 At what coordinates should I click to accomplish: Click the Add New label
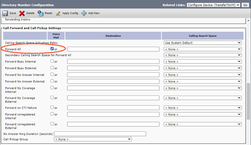94,13
